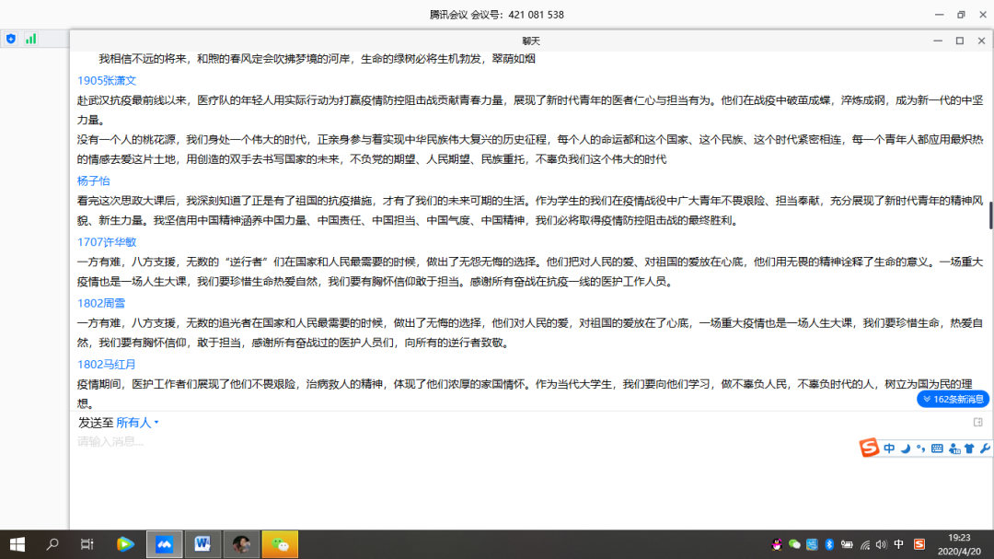Image resolution: width=994 pixels, height=559 pixels.
Task: Toggle Chinese/English with the 中 icon
Action: [x=890, y=449]
